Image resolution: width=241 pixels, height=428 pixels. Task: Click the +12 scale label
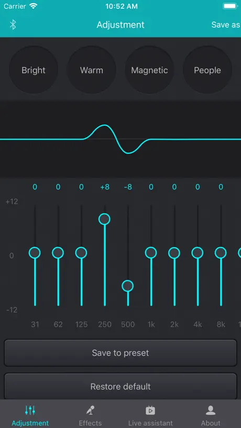click(x=12, y=202)
